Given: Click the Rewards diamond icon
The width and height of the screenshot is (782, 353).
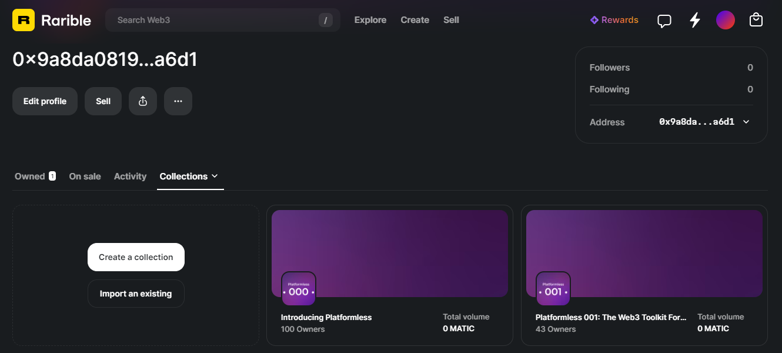Looking at the screenshot, I should pyautogui.click(x=594, y=20).
